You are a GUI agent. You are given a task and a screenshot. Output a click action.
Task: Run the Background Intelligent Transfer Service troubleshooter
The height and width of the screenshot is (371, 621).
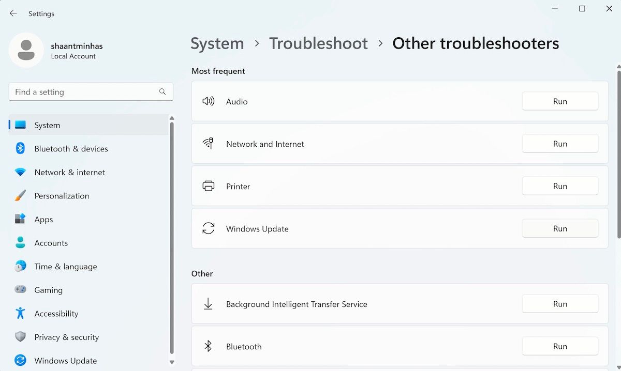[560, 304]
